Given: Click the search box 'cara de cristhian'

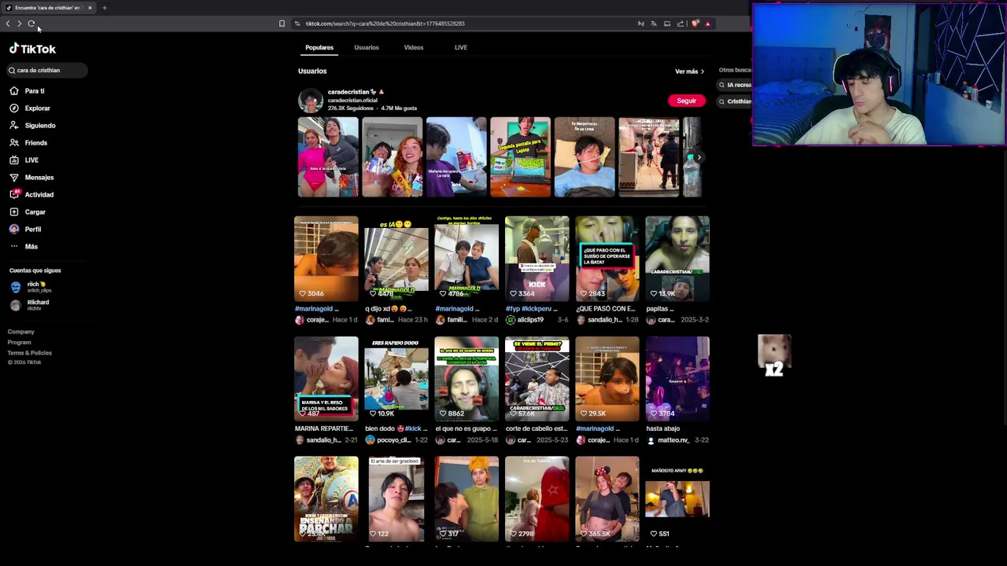Looking at the screenshot, I should click(x=46, y=70).
